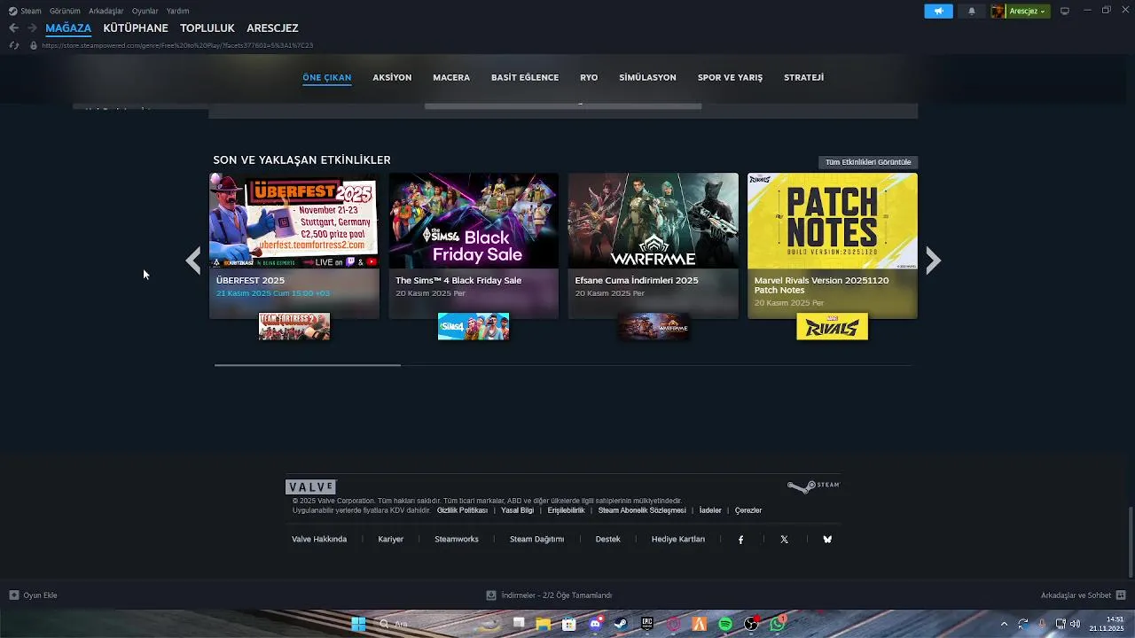
Task: Open File Explorer from the taskbar
Action: tap(543, 624)
